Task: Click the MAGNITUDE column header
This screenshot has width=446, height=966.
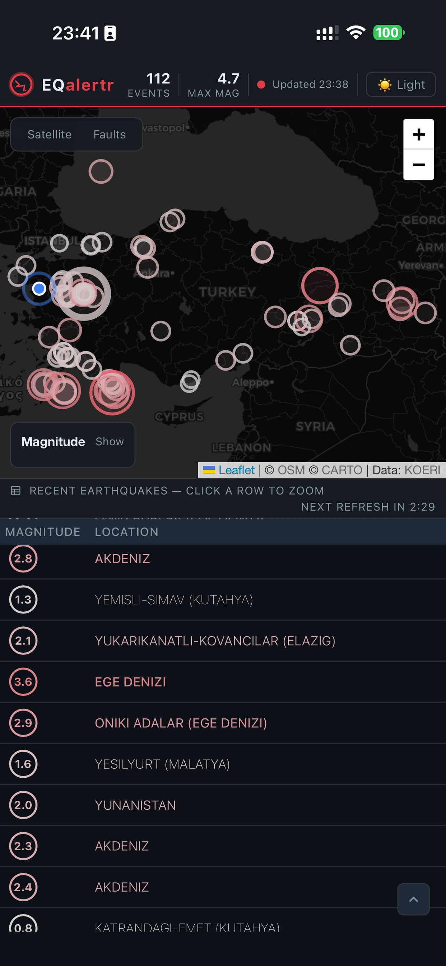Action: click(x=43, y=532)
